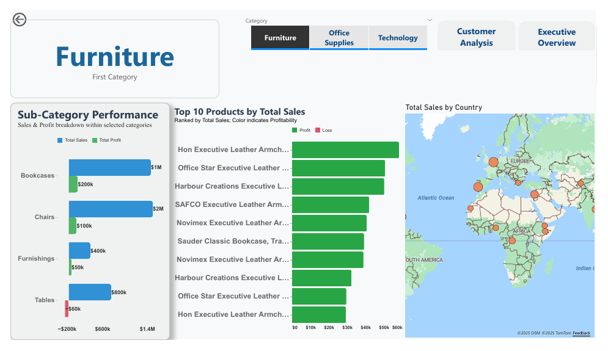Click the back arrow icon

20,20
